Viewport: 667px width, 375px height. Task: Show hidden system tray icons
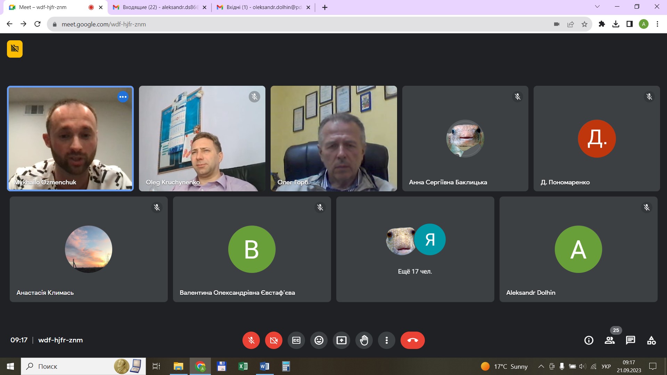pyautogui.click(x=541, y=366)
